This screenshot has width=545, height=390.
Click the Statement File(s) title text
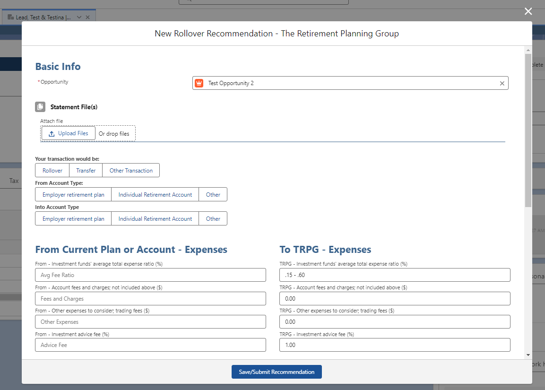(x=74, y=107)
